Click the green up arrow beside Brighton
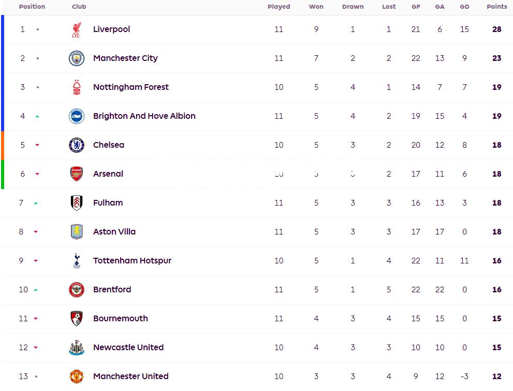This screenshot has height=391, width=513. (x=37, y=116)
